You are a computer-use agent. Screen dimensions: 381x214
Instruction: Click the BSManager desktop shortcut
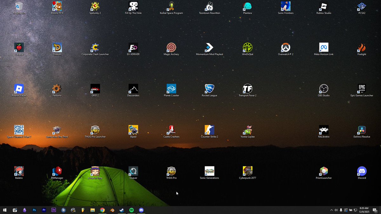pyautogui.click(x=57, y=173)
